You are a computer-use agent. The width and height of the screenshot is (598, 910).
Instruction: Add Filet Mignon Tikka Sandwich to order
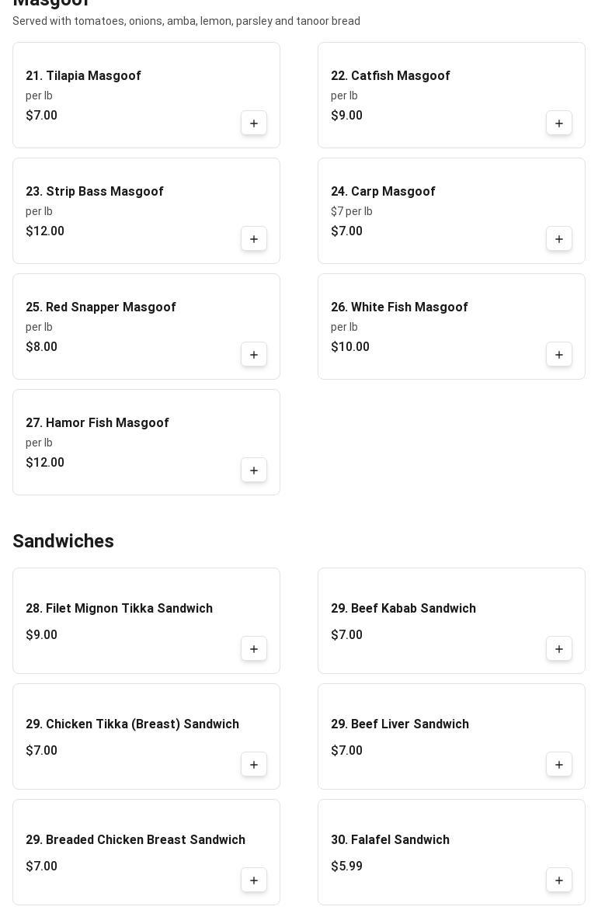(x=254, y=649)
